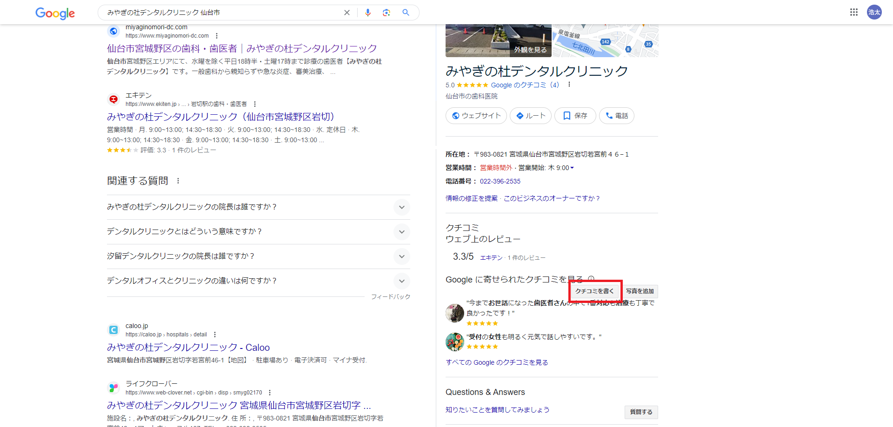Screen dimensions: 893x427
Task: Open three-dot menu next to miyaginomori-dc.com
Action: tap(216, 35)
